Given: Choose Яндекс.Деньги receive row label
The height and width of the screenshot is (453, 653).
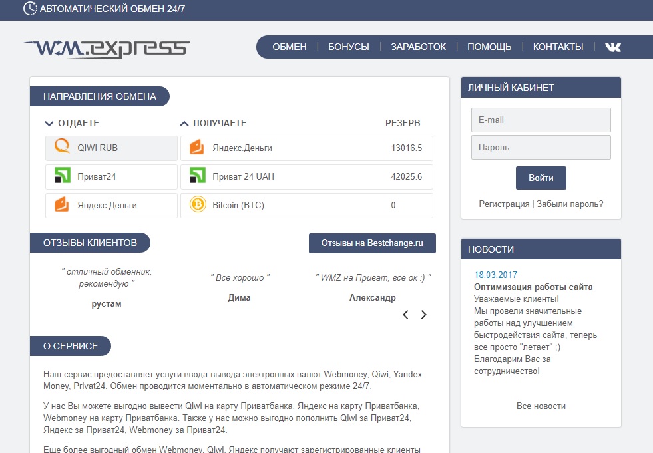Looking at the screenshot, I should 242,148.
